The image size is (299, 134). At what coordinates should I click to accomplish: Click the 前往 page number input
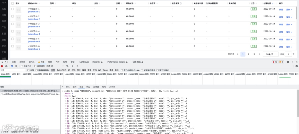(x=288, y=54)
